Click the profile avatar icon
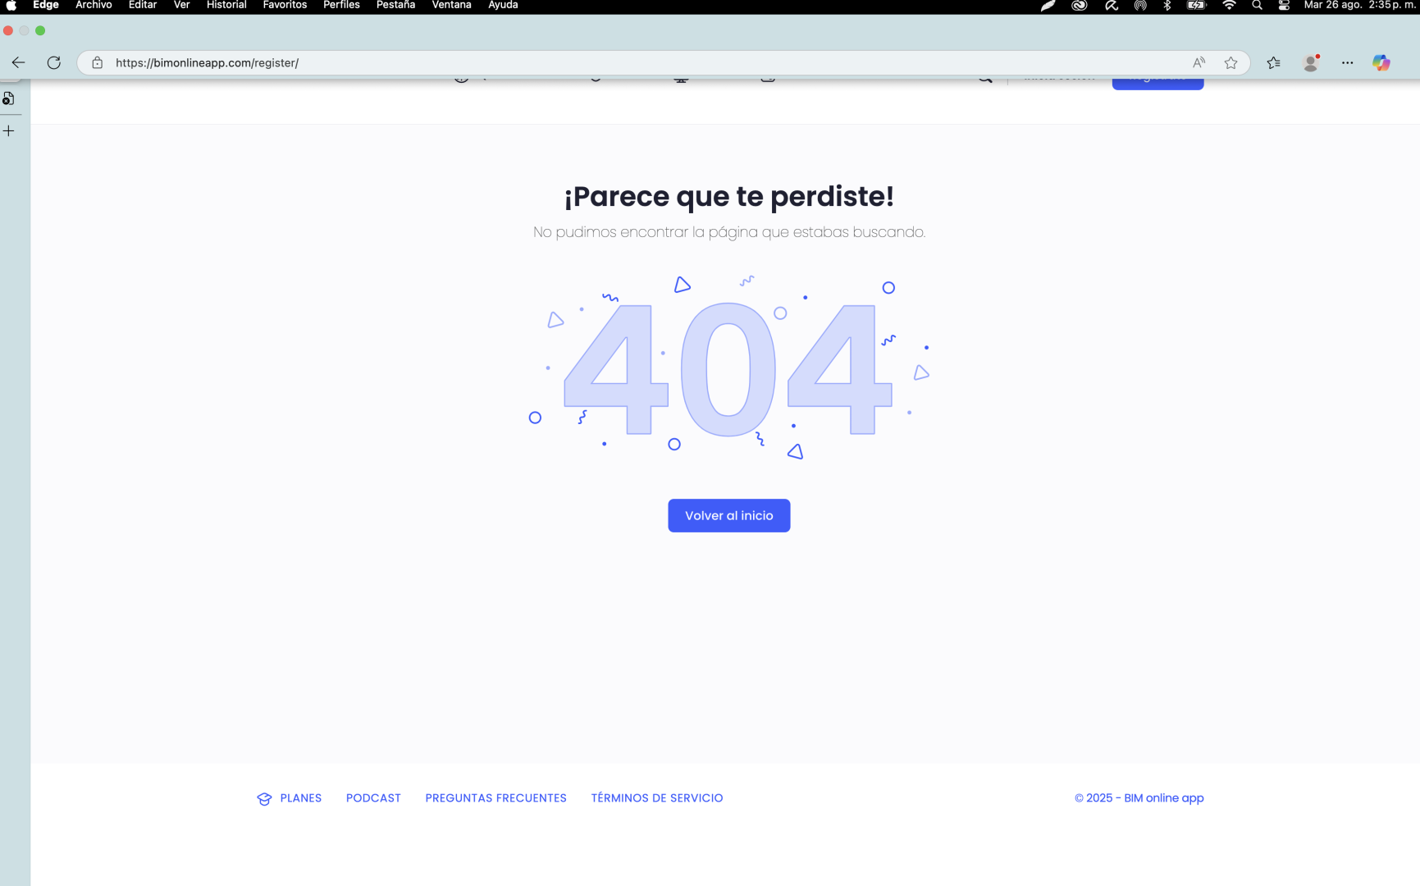Image resolution: width=1420 pixels, height=886 pixels. click(1311, 62)
